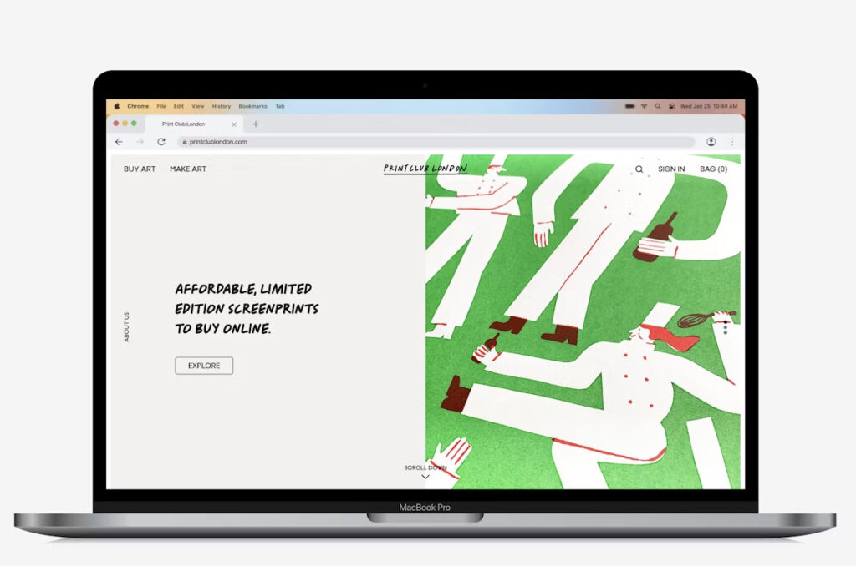Open a new tab with the plus icon

(x=256, y=124)
